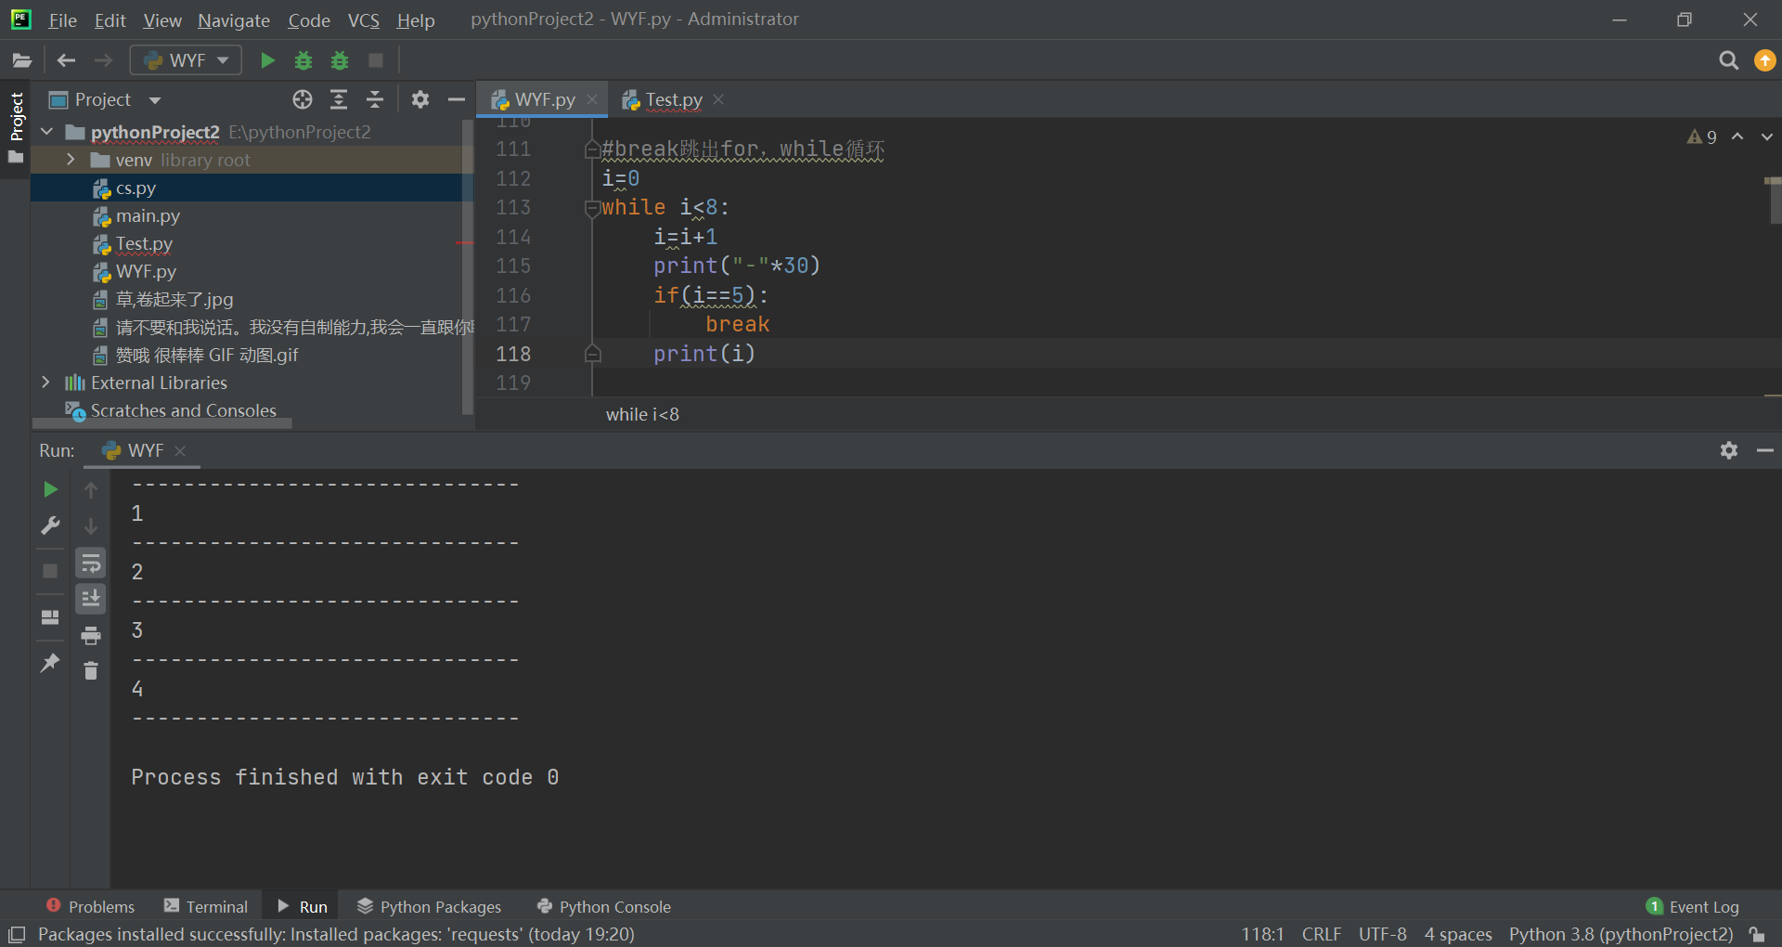Viewport: 1782px width, 947px height.
Task: Open run configuration wrench icon
Action: [x=50, y=525]
